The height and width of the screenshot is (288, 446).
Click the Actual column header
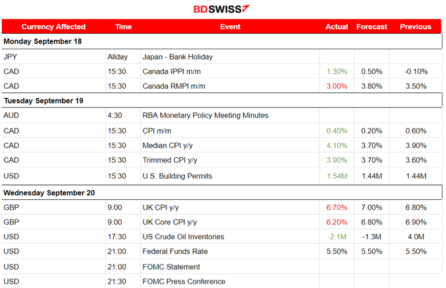click(336, 27)
